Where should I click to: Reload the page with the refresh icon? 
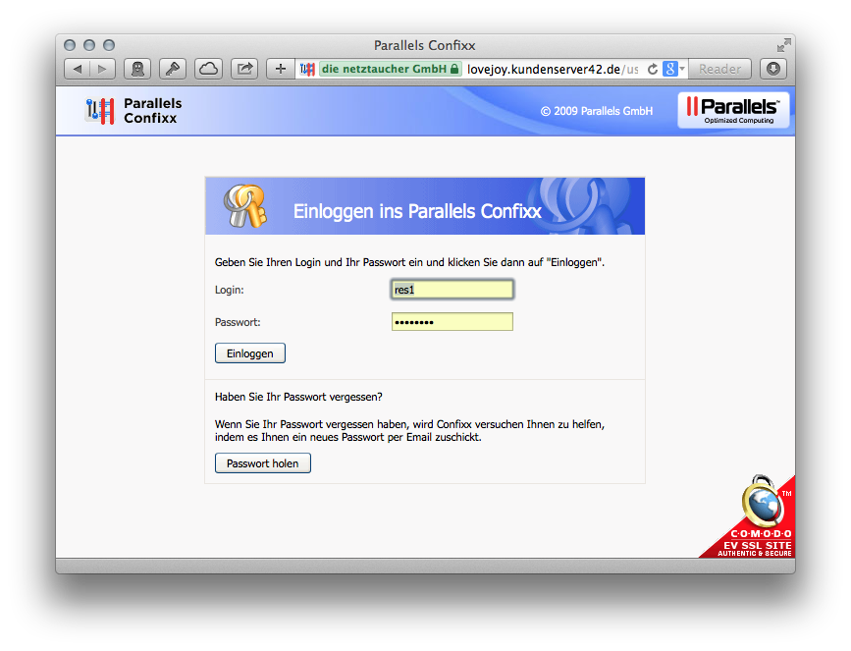point(652,69)
